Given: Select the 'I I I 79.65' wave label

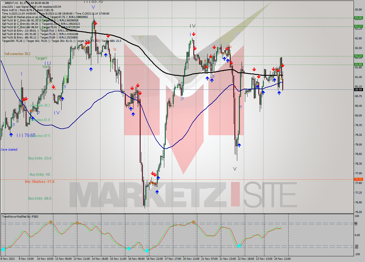Looking at the screenshot, I should [26, 135].
